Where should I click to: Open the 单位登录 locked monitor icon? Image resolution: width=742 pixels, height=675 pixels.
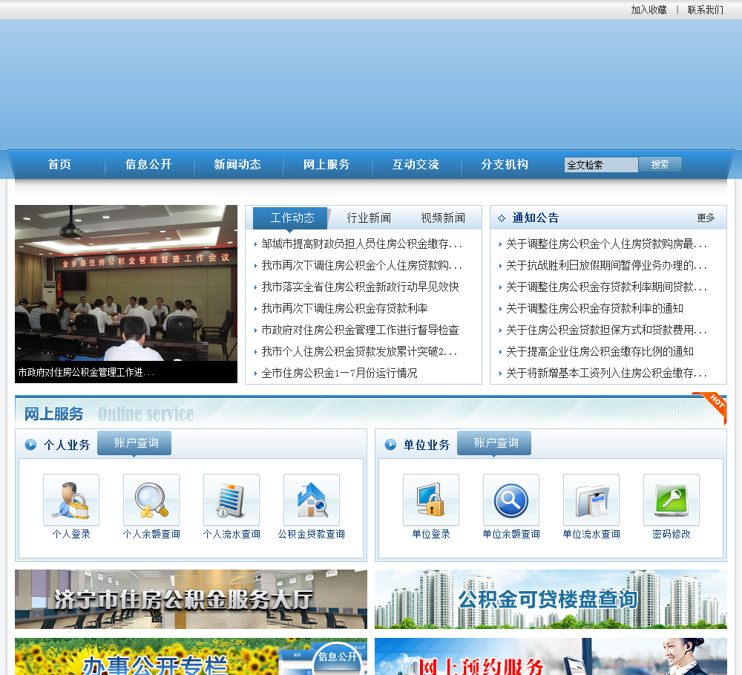click(431, 500)
